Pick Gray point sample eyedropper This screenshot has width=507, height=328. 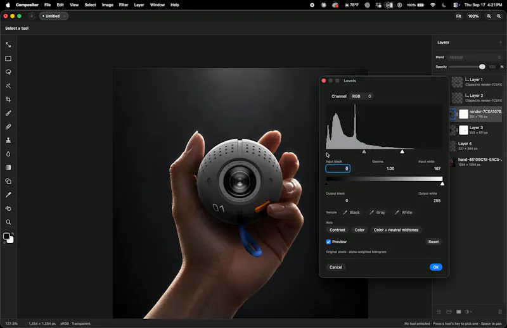(x=377, y=212)
